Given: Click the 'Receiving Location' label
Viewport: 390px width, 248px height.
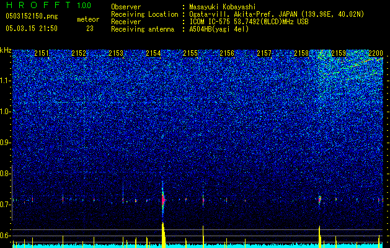Looking at the screenshot, I should [144, 14].
